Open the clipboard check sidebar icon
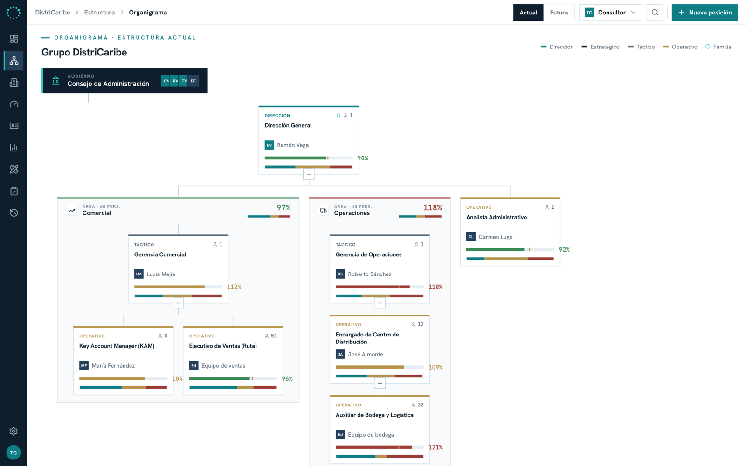The width and height of the screenshot is (746, 466). pos(14,191)
